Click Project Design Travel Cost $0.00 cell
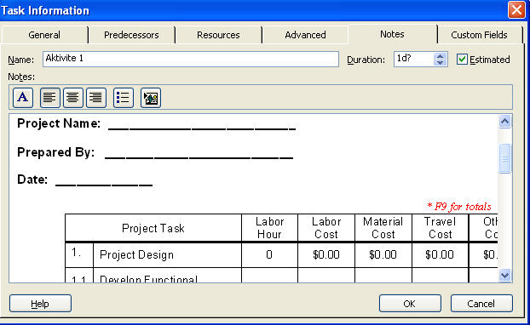The height and width of the screenshot is (325, 530). [440, 254]
